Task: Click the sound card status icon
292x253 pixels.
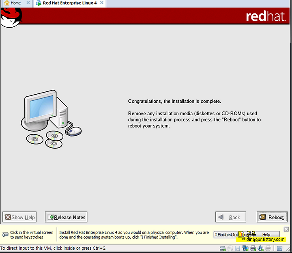Action: click(260, 248)
